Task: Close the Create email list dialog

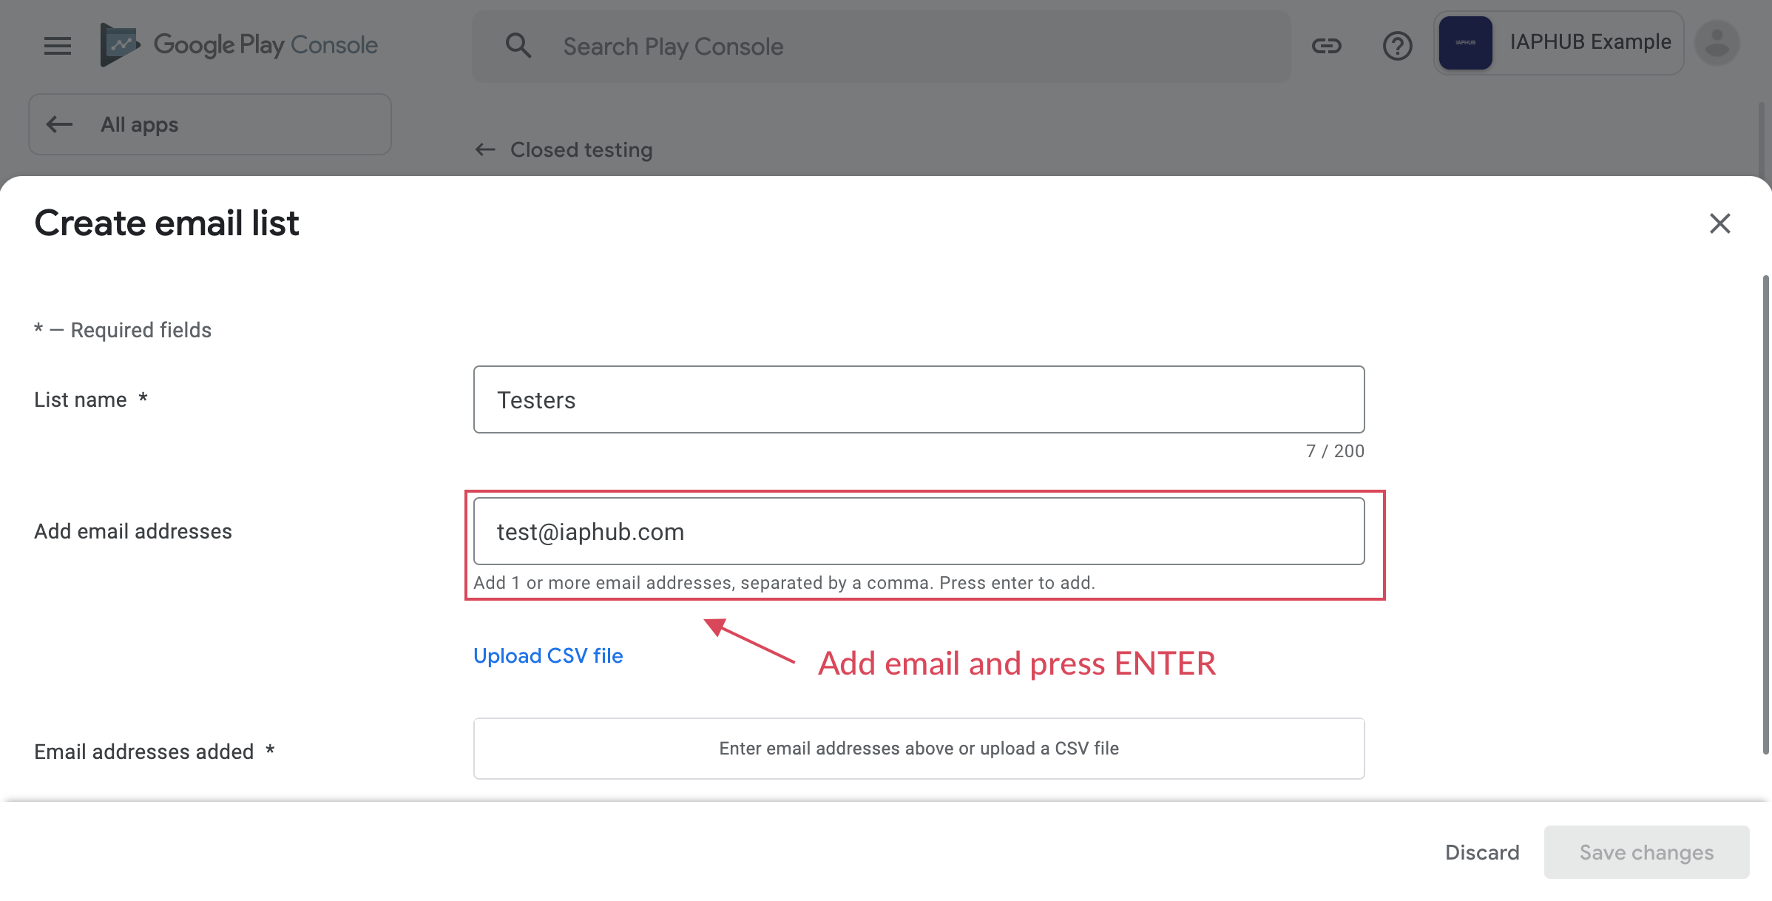Action: click(x=1719, y=223)
